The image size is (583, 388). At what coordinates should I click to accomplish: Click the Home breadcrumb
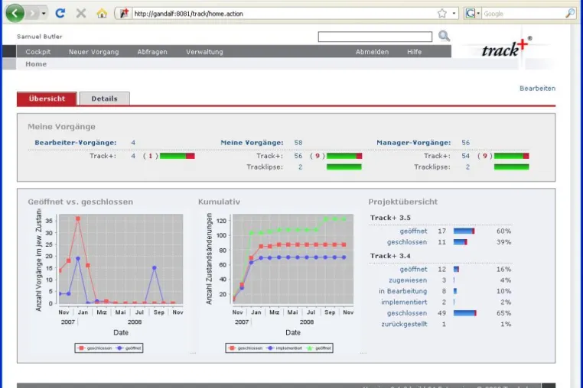(x=36, y=64)
